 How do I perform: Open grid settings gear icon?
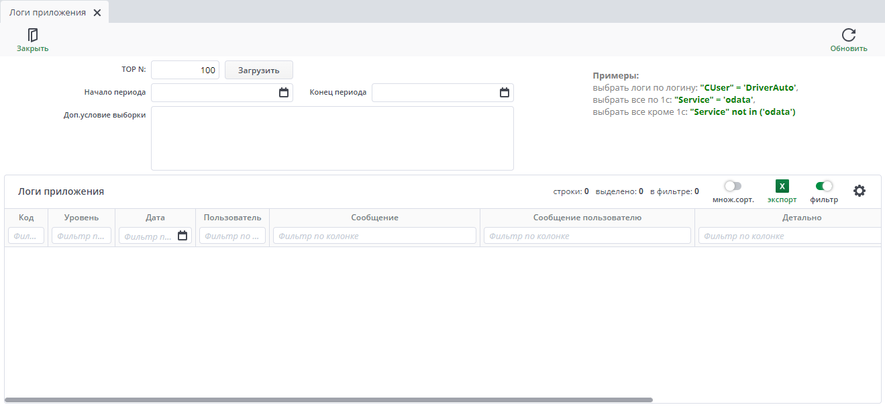(x=860, y=191)
